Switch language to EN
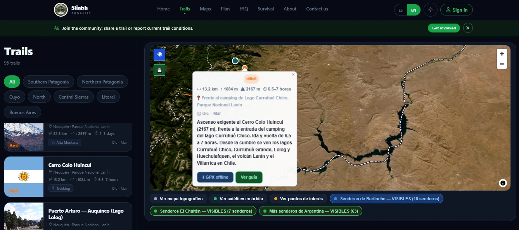 click(x=413, y=10)
